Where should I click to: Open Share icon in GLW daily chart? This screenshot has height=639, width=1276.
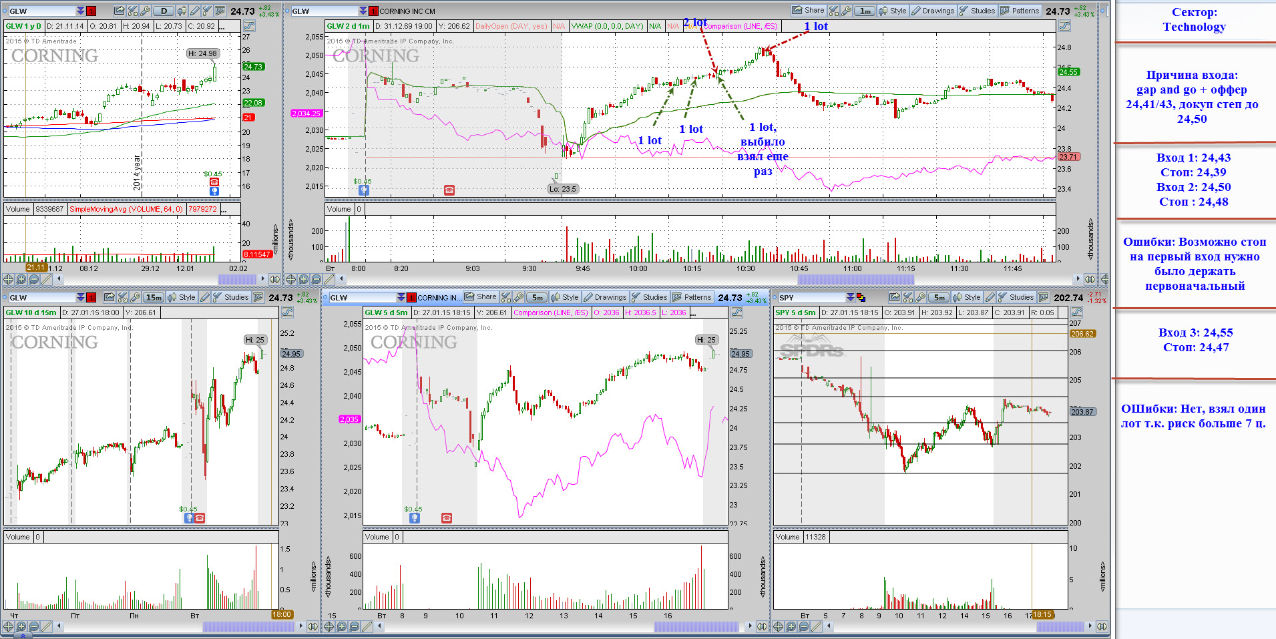119,11
